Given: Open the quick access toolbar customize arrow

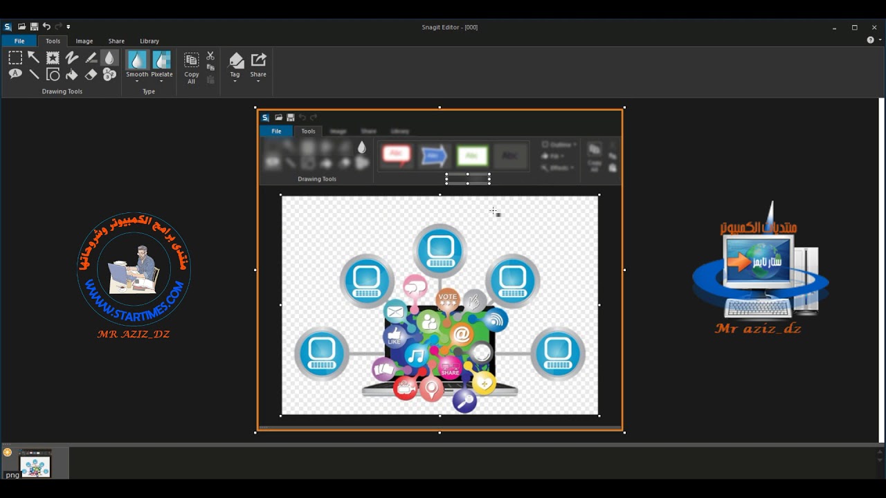Looking at the screenshot, I should (69, 27).
